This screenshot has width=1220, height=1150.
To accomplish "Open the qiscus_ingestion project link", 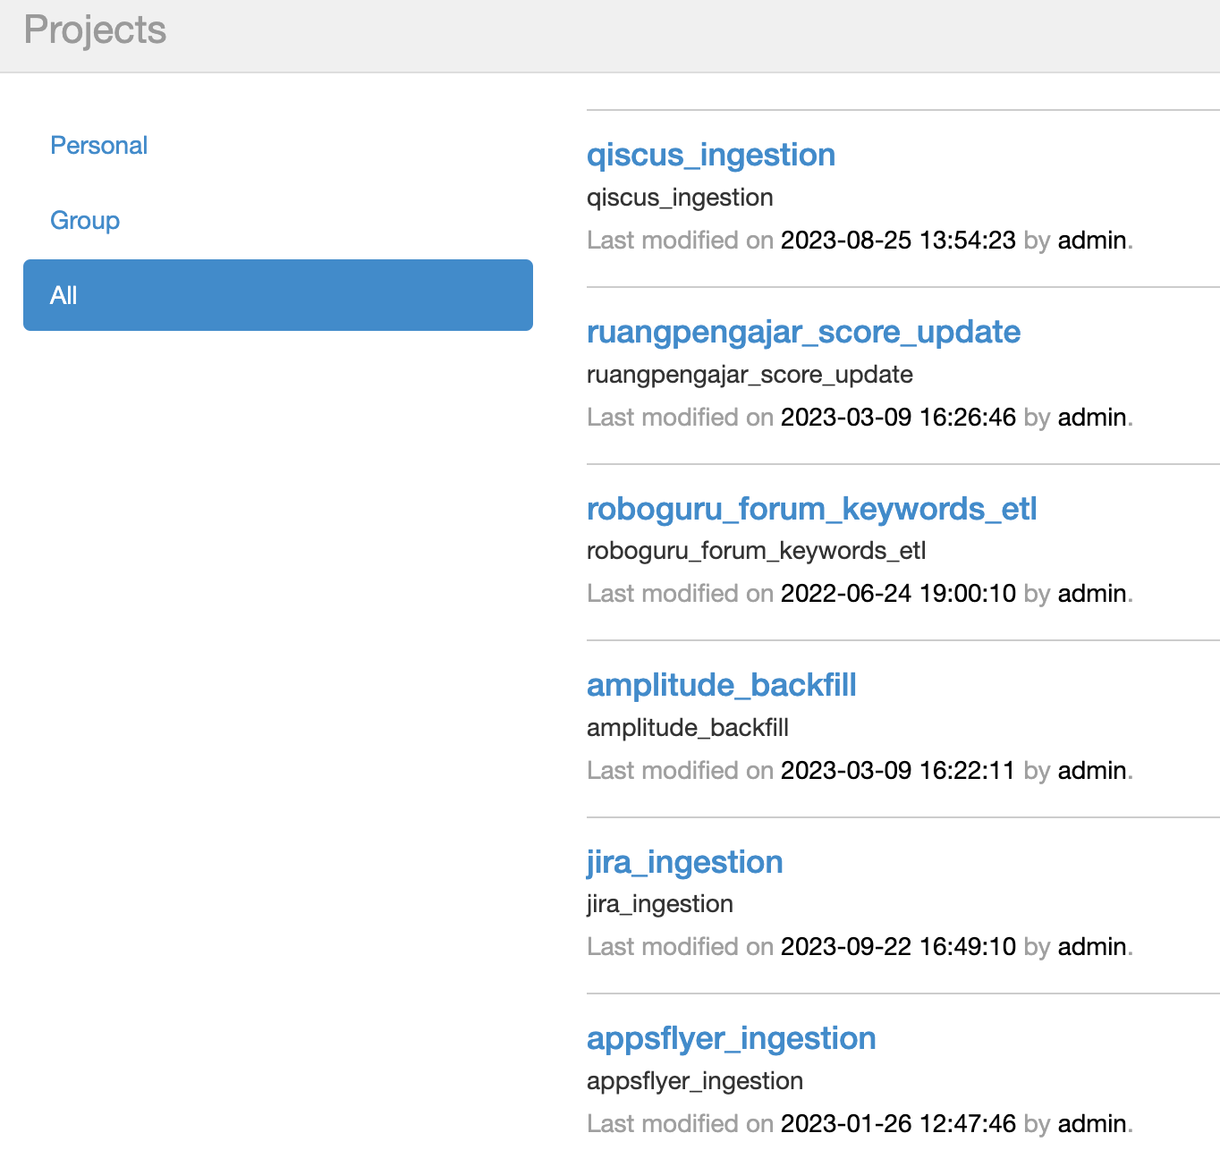I will pyautogui.click(x=711, y=155).
